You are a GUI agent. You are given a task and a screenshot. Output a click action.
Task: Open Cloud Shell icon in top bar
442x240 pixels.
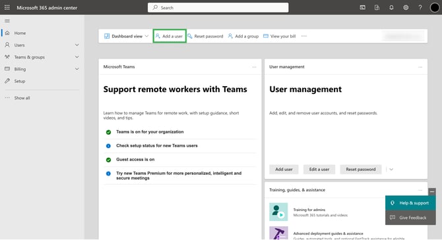(x=363, y=8)
